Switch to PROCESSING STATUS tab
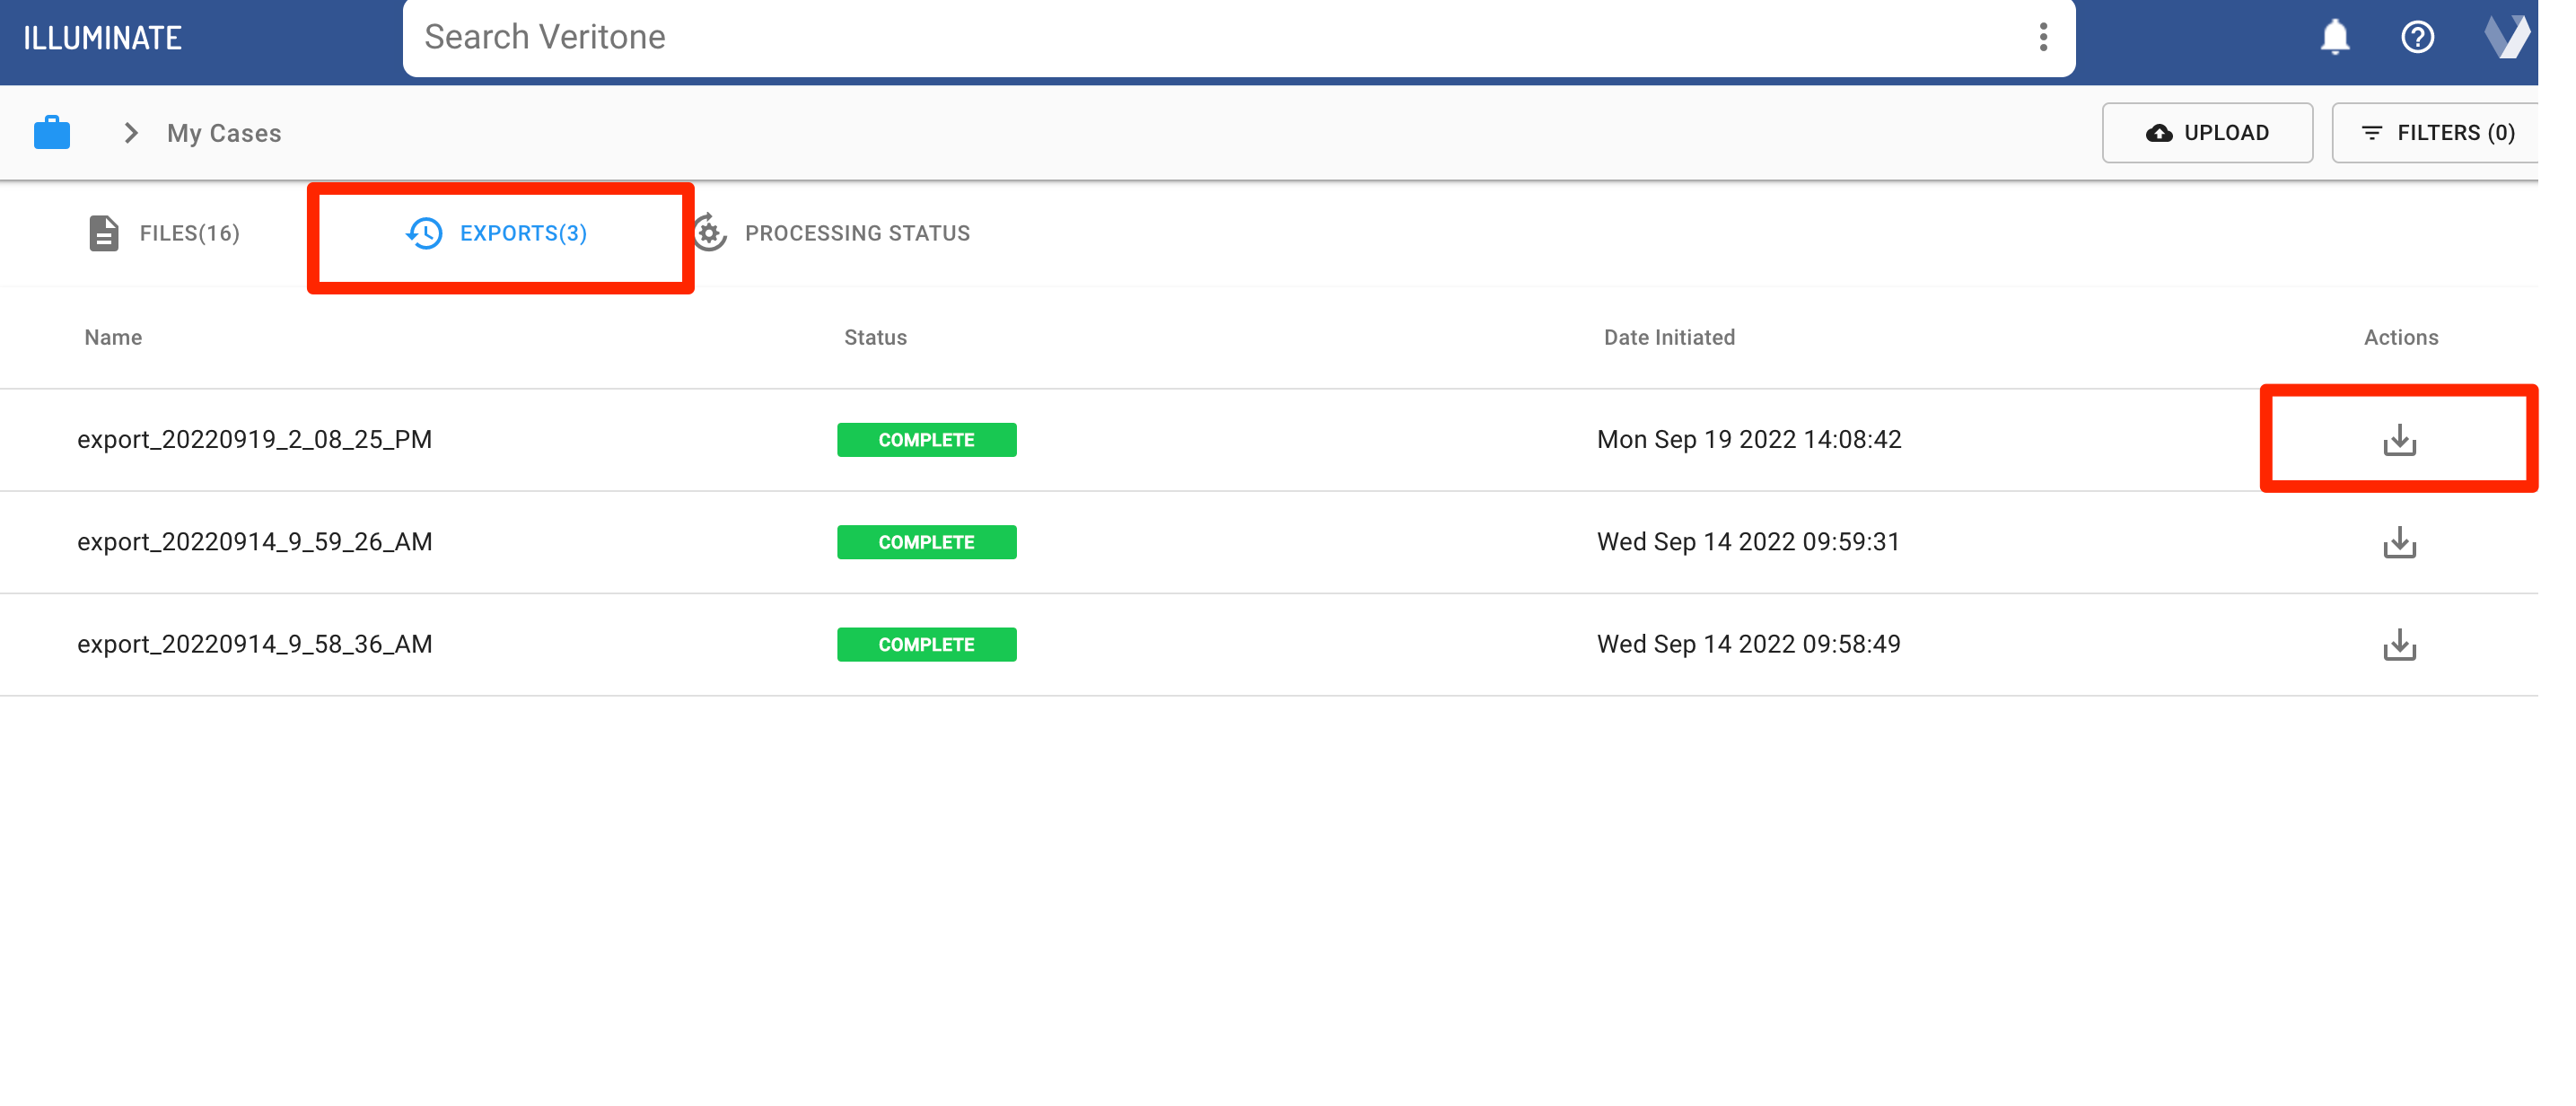The width and height of the screenshot is (2576, 1106). (833, 233)
